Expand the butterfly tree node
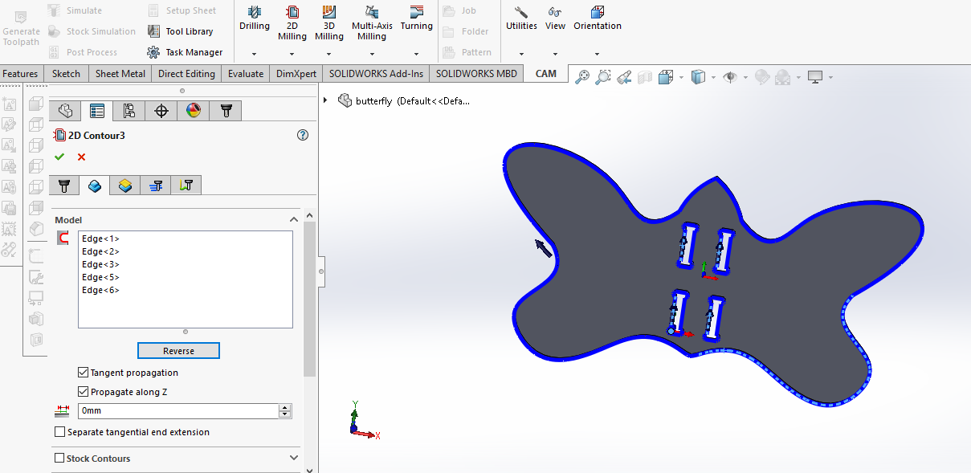 325,100
